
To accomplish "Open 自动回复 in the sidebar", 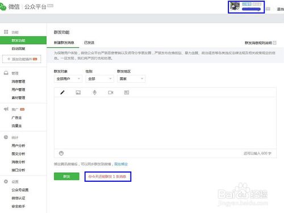I will (x=18, y=49).
